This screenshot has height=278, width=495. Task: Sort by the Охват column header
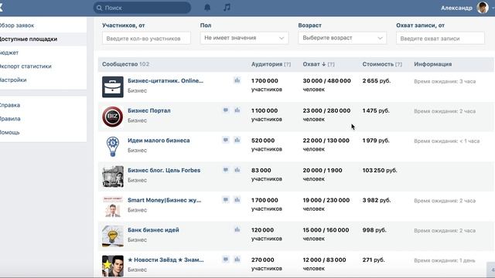click(311, 64)
